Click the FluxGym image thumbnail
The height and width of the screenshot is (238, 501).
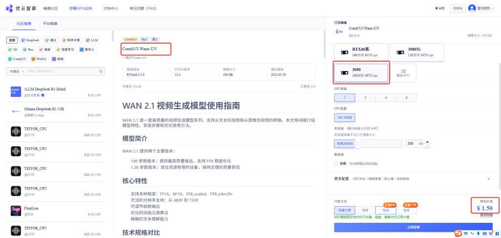pyautogui.click(x=16, y=211)
